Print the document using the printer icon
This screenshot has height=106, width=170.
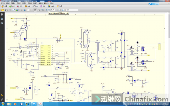[6, 10]
